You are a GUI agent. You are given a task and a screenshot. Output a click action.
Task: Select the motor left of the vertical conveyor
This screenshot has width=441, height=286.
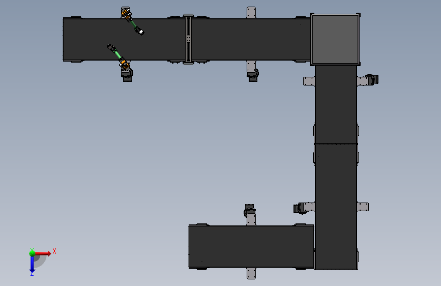[299, 209]
